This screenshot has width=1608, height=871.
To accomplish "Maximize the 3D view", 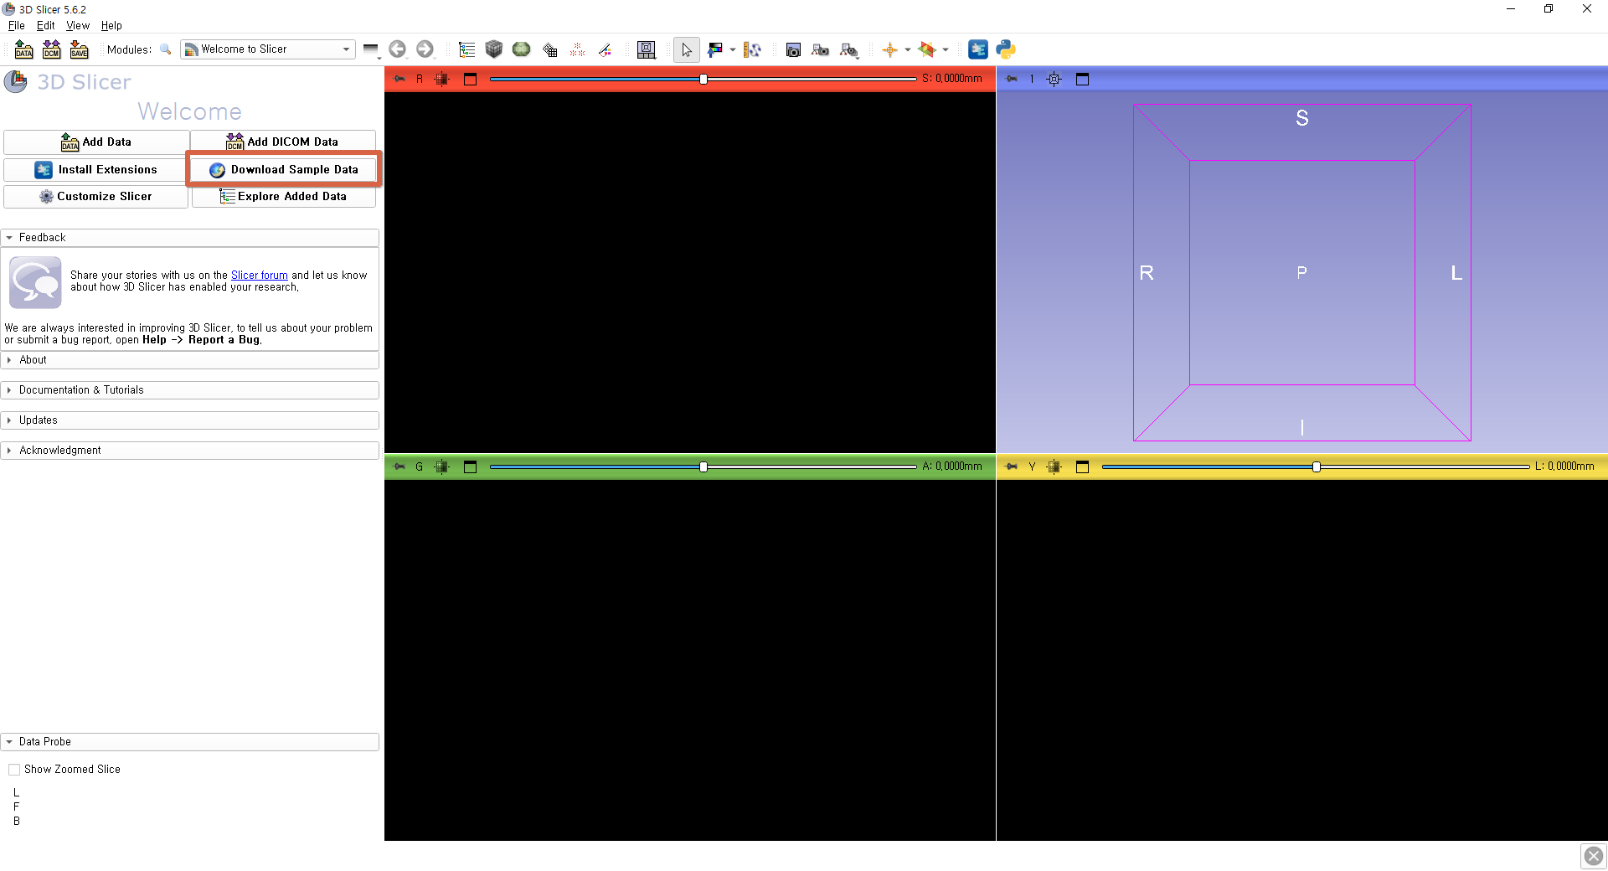I will coord(1082,79).
